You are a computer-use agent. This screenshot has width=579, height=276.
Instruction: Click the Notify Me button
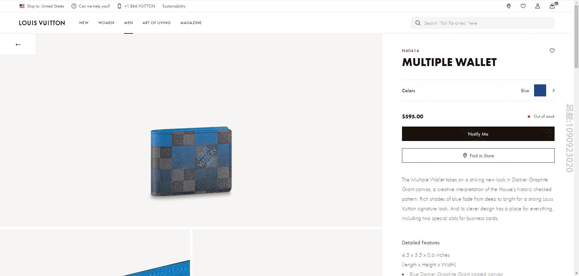478,134
